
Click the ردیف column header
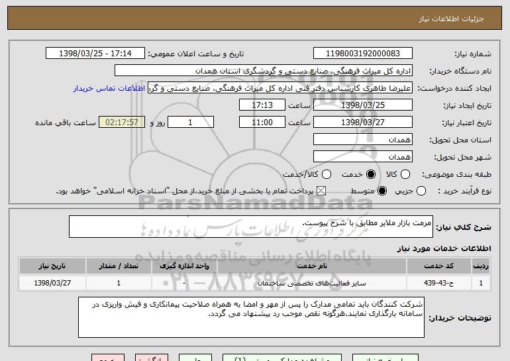(x=481, y=266)
